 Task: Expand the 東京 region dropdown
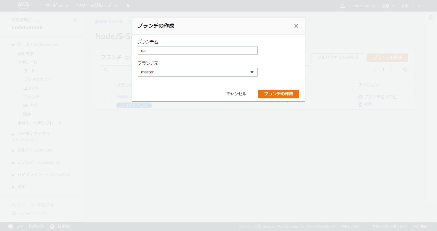pyautogui.click(x=387, y=5)
